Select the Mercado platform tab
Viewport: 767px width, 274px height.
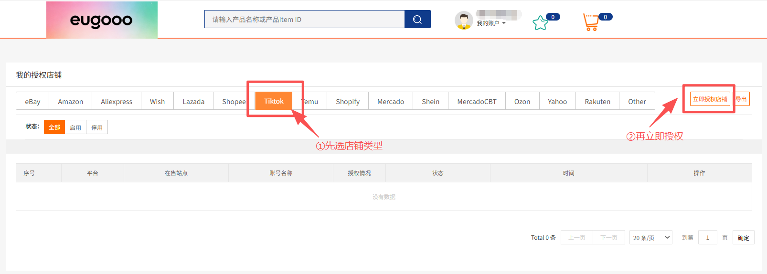click(391, 101)
